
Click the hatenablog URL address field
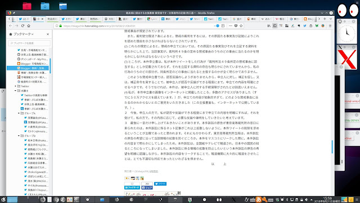click(138, 26)
